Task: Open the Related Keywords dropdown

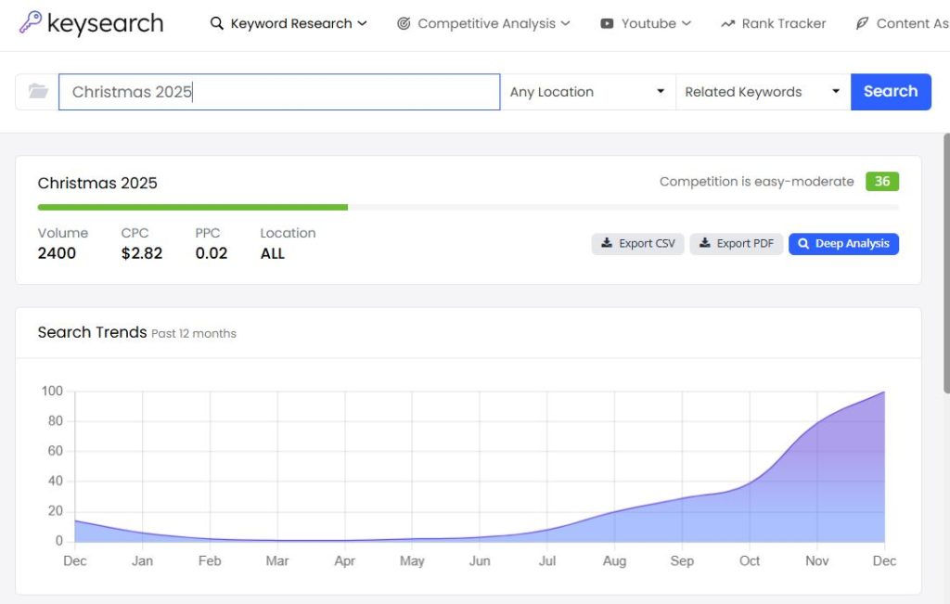Action: [761, 91]
